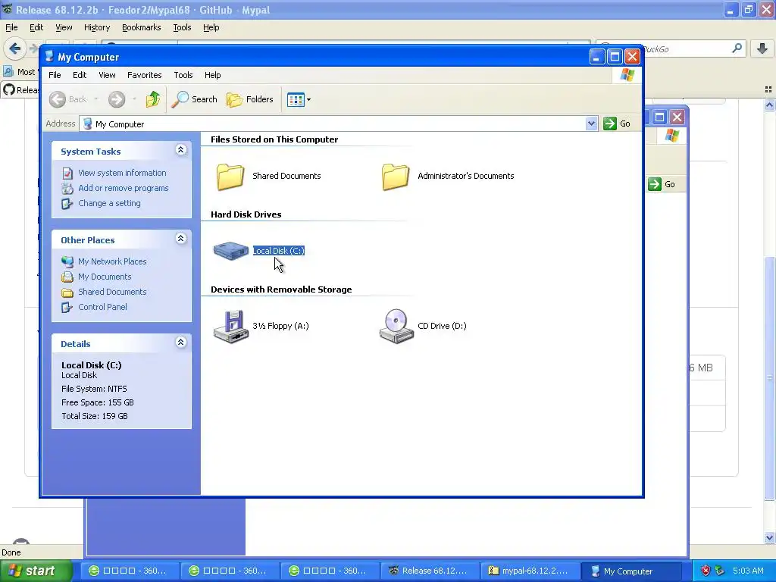Click the browser search magnifier icon
The height and width of the screenshot is (582, 776).
tap(737, 48)
